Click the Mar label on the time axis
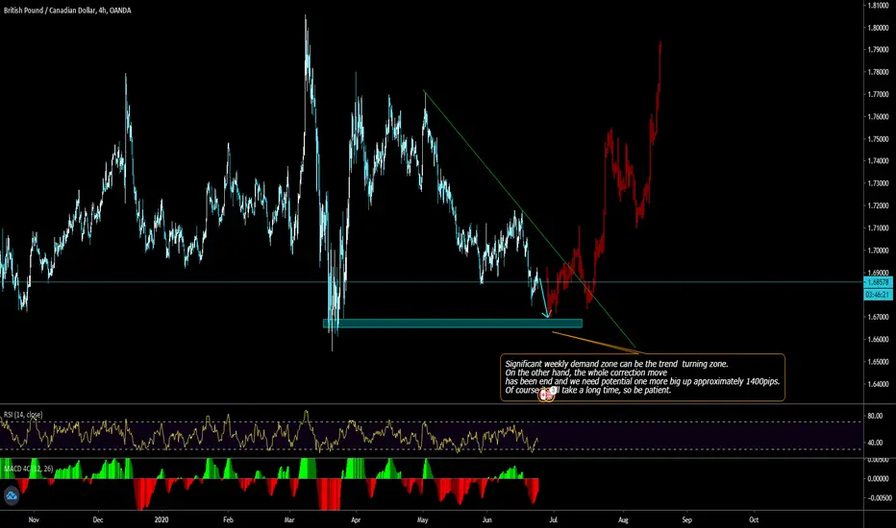 (289, 519)
